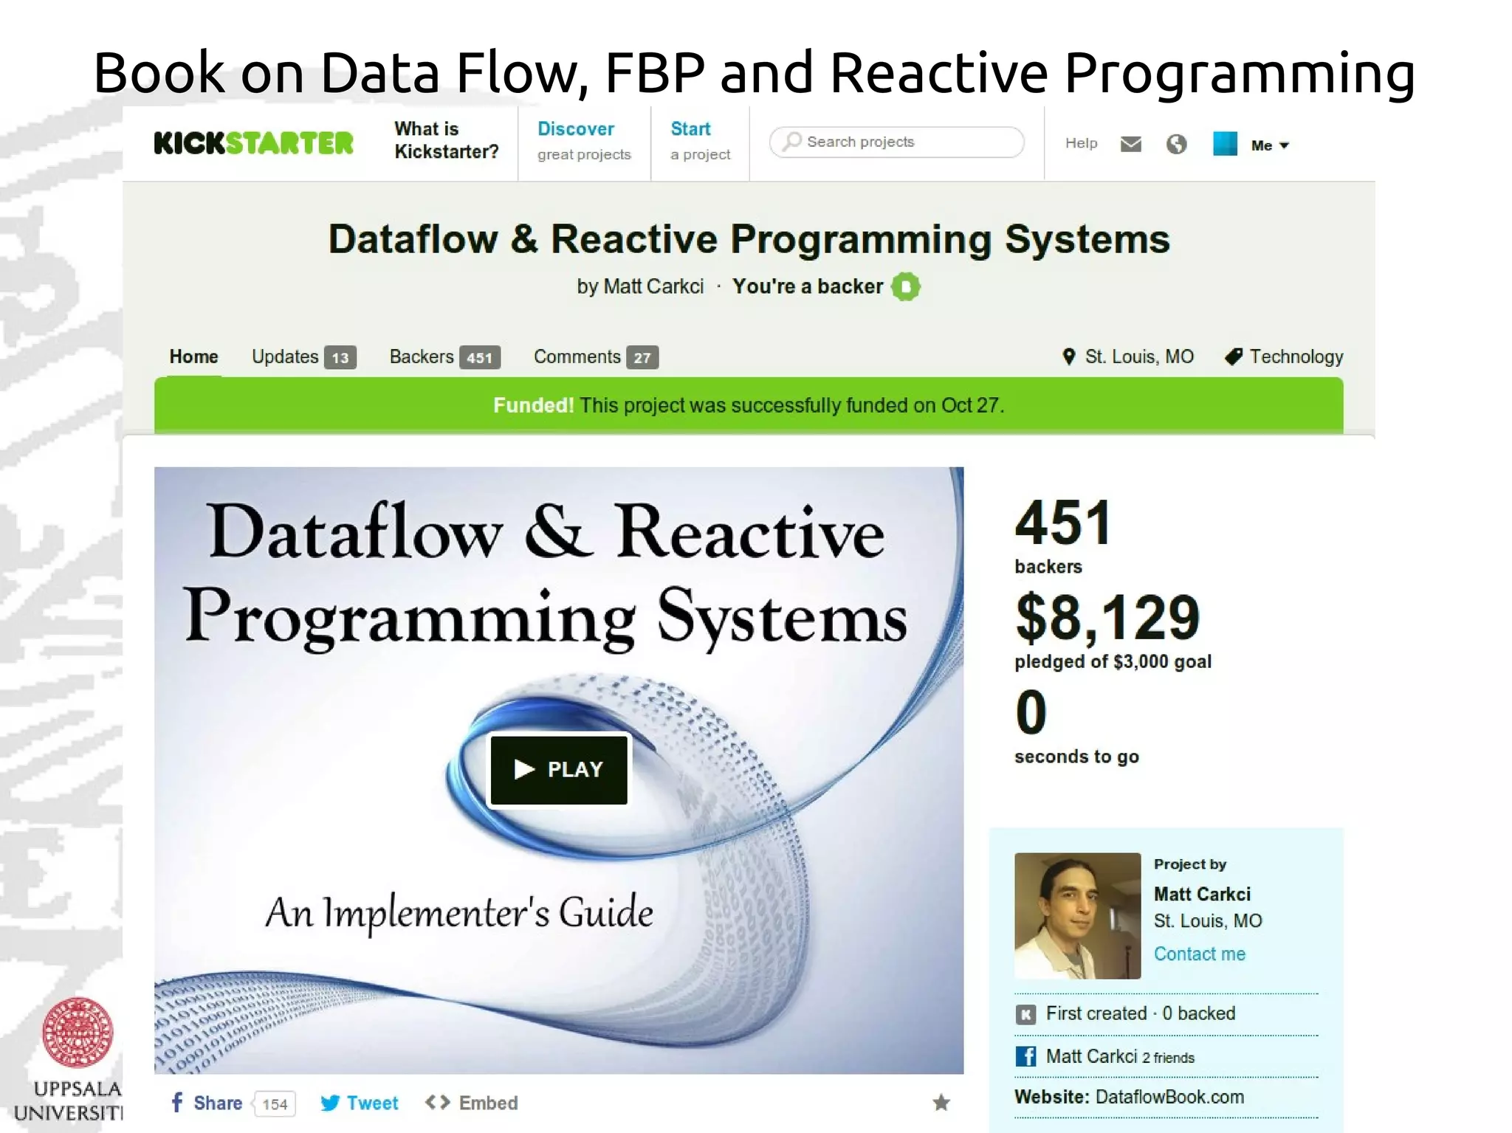The image size is (1512, 1133).
Task: Click the Contact me link
Action: [1199, 954]
